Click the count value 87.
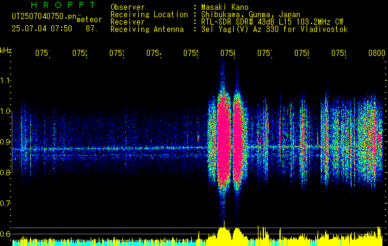Image resolution: width=388 pixels, height=246 pixels. (92, 29)
